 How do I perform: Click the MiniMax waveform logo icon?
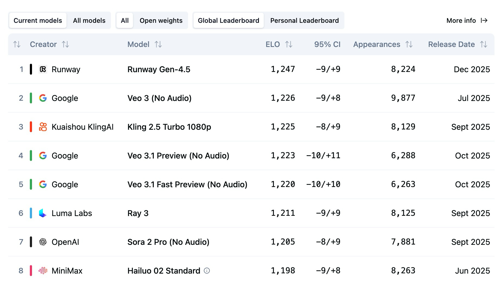pyautogui.click(x=43, y=271)
